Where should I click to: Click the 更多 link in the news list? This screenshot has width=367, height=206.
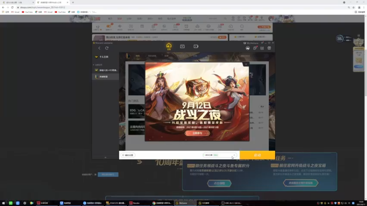[x=262, y=107]
